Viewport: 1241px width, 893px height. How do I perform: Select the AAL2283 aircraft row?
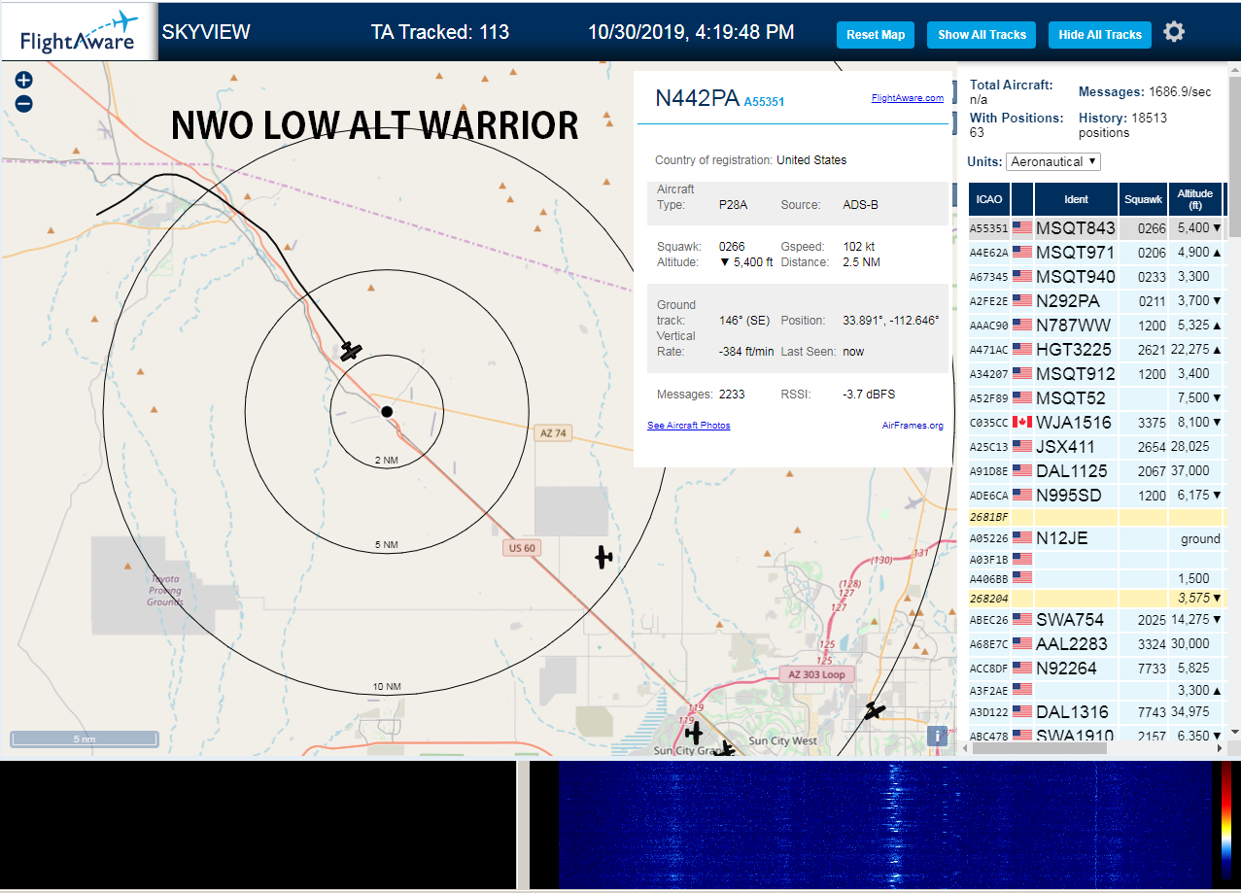point(1096,644)
